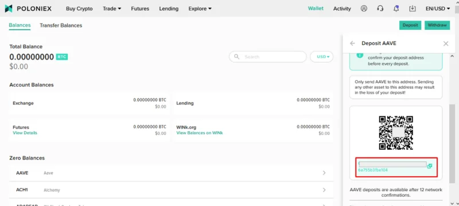Open the Lending menu item
This screenshot has height=206, width=459.
(x=169, y=9)
